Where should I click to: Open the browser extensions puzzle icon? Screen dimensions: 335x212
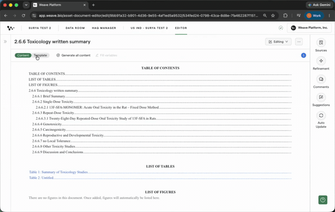(x=285, y=16)
